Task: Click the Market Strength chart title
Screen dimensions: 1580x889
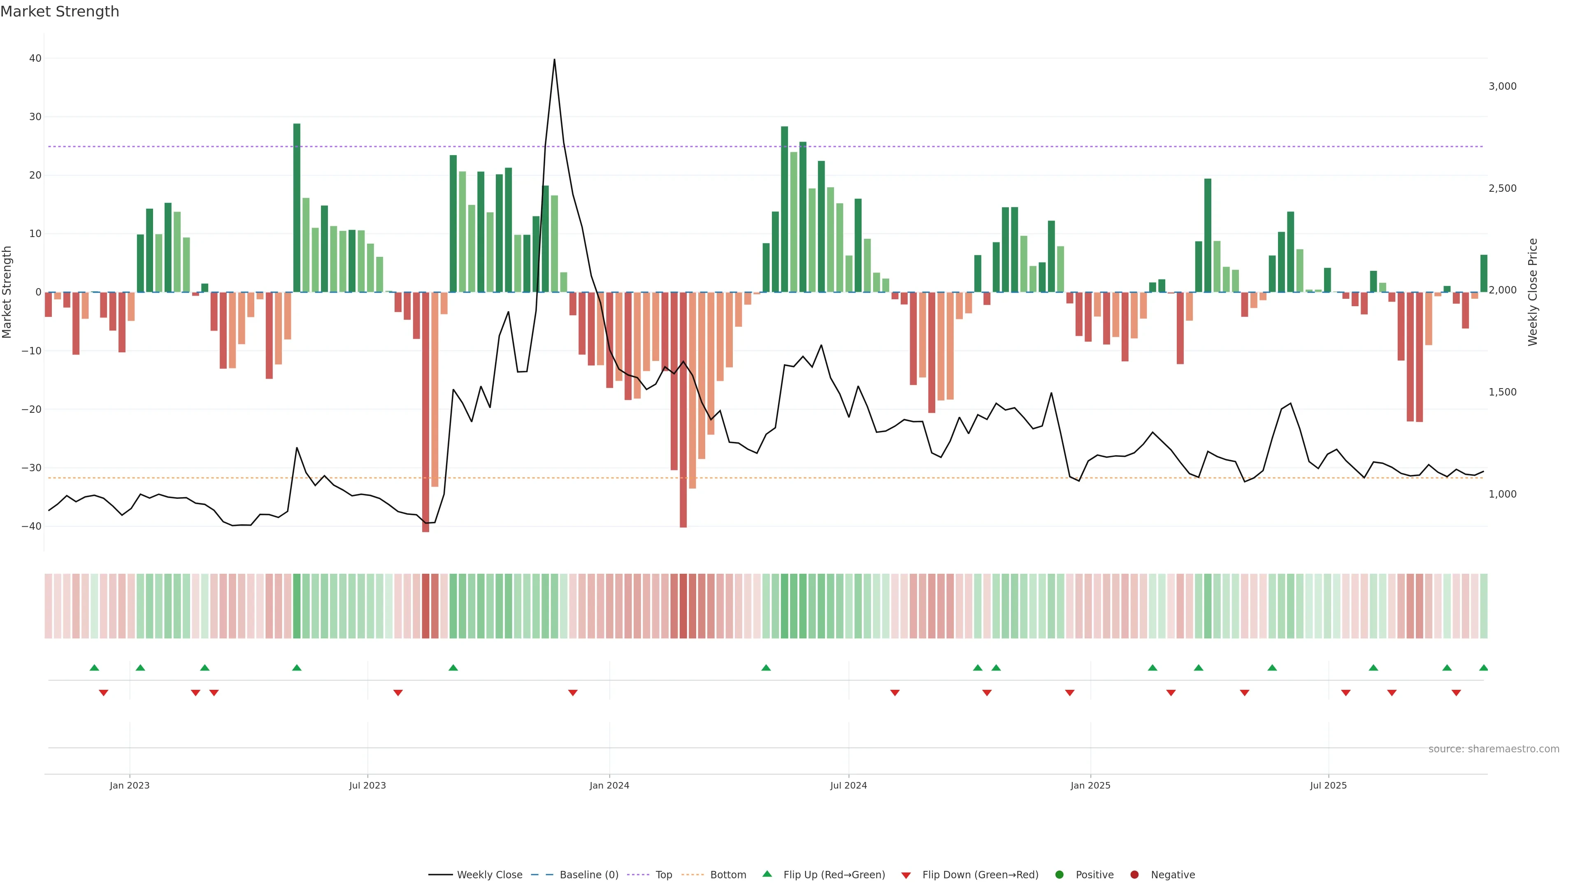Action: coord(60,12)
